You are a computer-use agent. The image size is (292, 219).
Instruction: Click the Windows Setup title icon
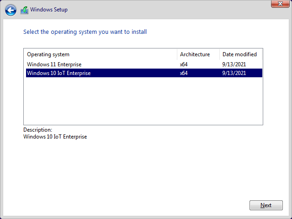(24, 10)
